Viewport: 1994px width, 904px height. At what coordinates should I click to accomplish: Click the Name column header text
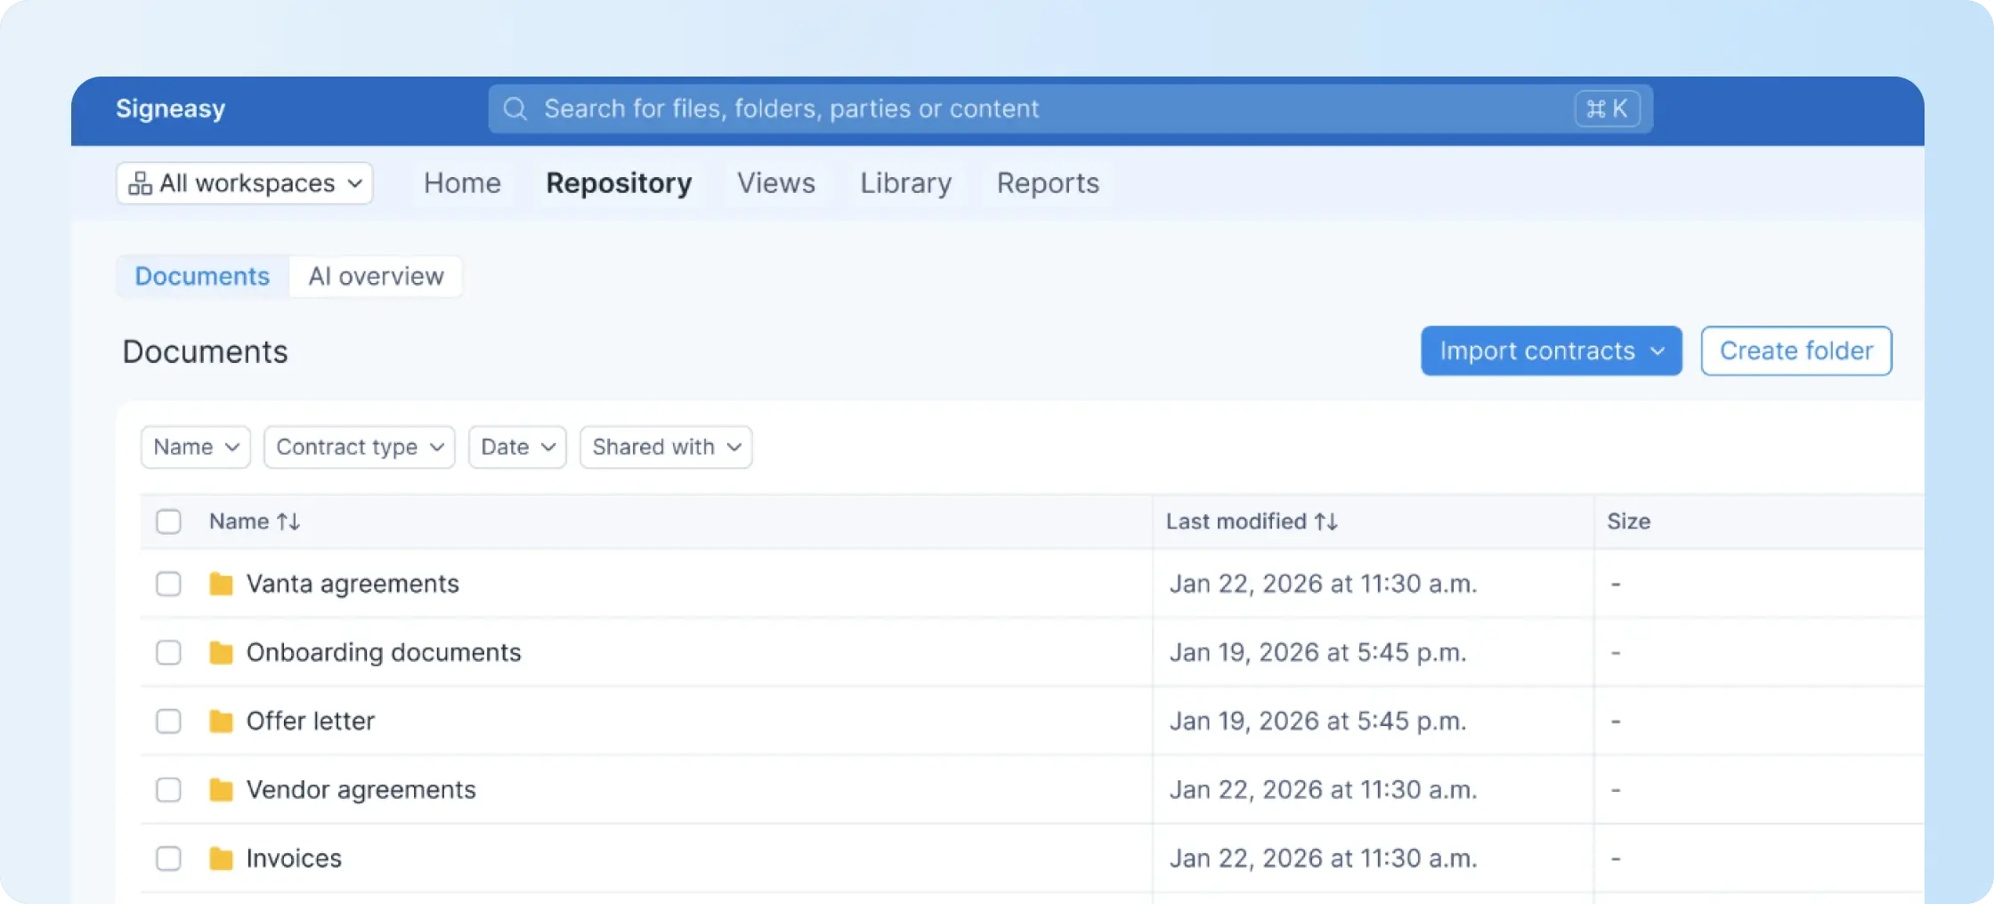tap(239, 521)
